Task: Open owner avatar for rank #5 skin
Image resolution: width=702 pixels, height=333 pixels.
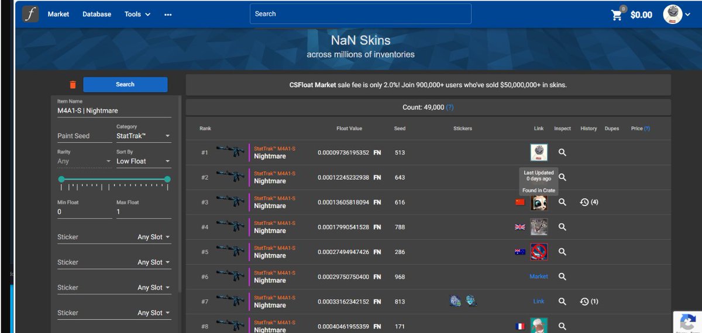Action: tap(539, 252)
